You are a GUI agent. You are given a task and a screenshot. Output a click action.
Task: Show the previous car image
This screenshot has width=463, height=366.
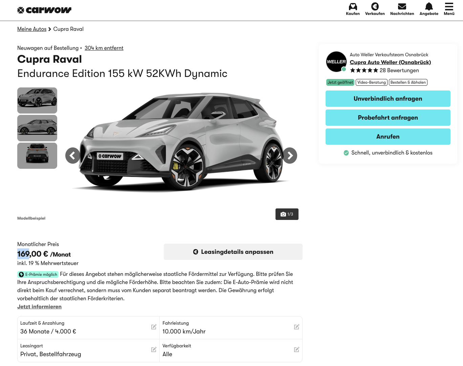pyautogui.click(x=73, y=156)
